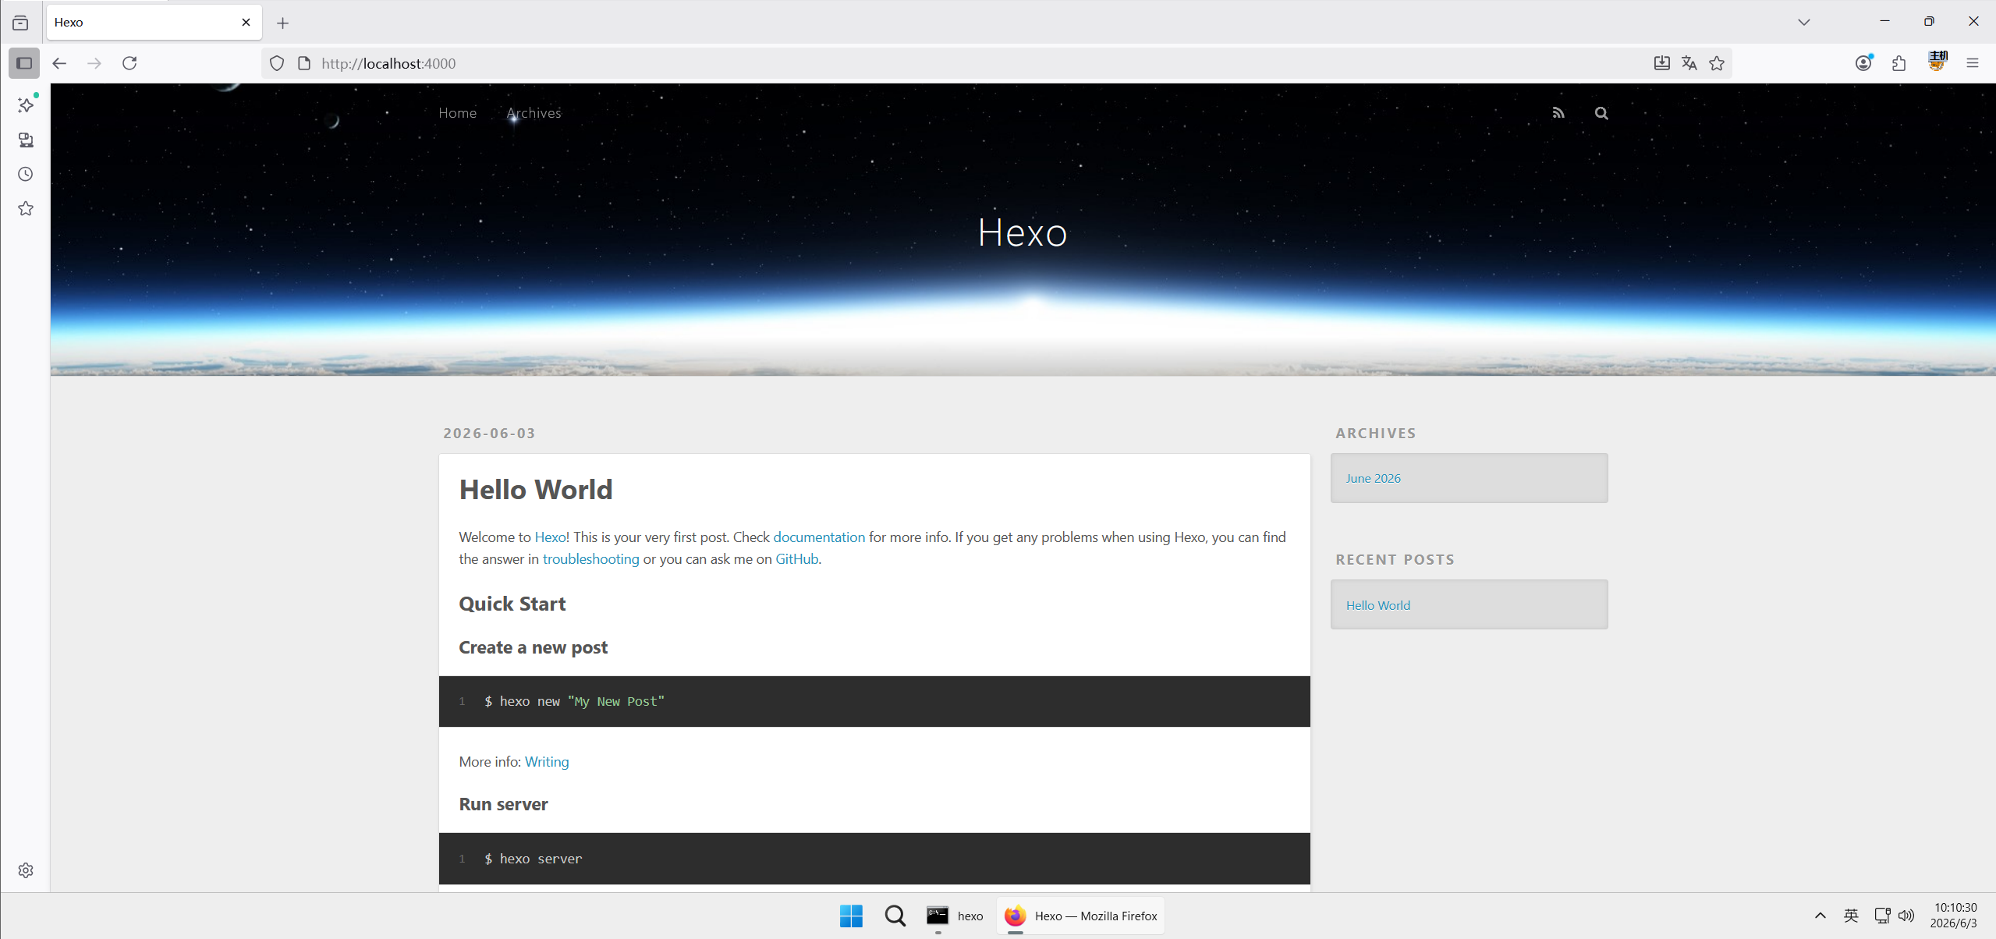Open the post dated 2026-06-03
Screen dimensions: 1996x939
coord(489,434)
